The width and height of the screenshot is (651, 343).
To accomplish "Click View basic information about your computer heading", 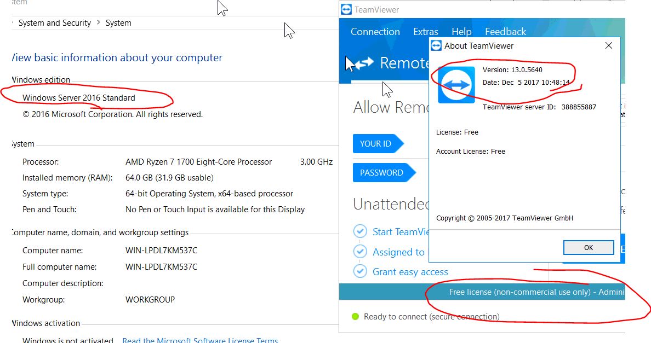I will (117, 57).
